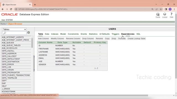Select the KODNESTBANK table

(x=9, y=92)
